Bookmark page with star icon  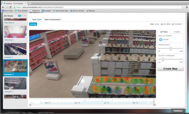[183, 7]
